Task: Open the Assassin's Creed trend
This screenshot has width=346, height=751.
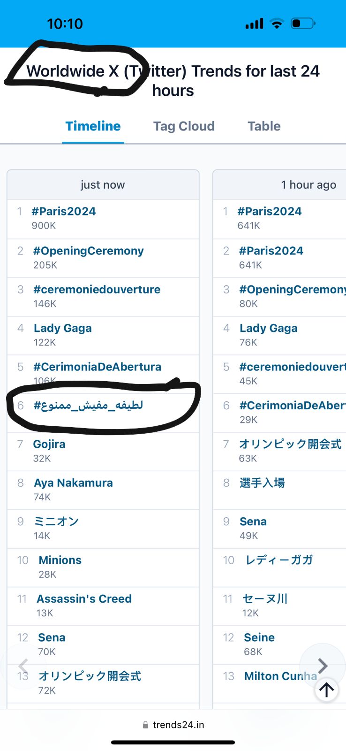Action: (84, 599)
